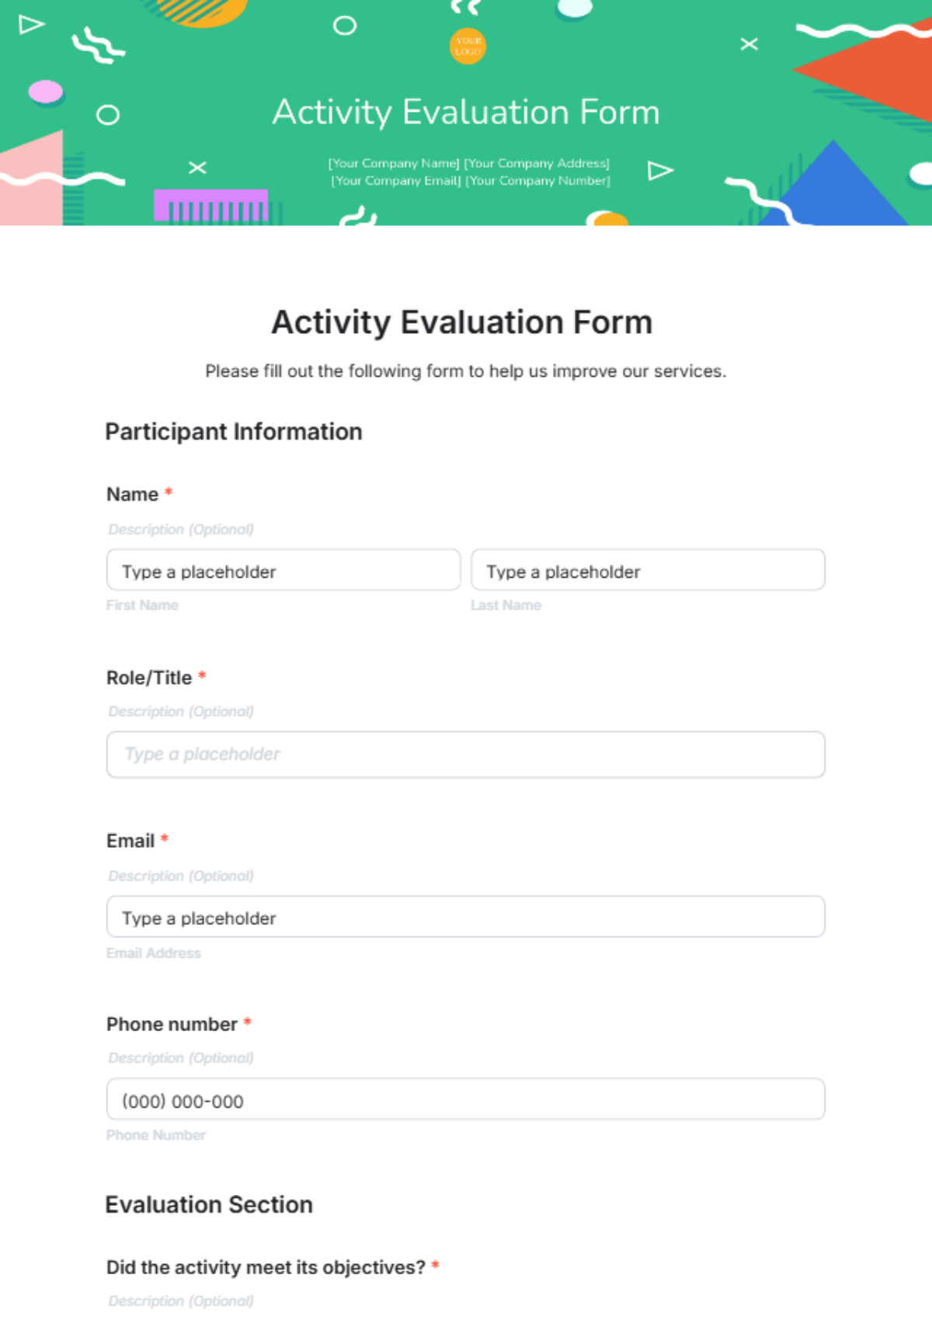The image size is (932, 1320).
Task: Click the Activity Evaluation Form page title
Action: click(x=461, y=321)
